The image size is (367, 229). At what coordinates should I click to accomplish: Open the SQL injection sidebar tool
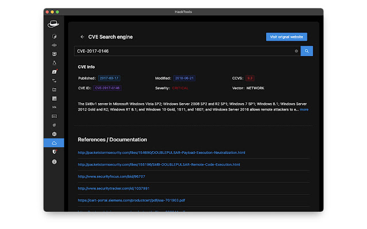pyautogui.click(x=54, y=107)
